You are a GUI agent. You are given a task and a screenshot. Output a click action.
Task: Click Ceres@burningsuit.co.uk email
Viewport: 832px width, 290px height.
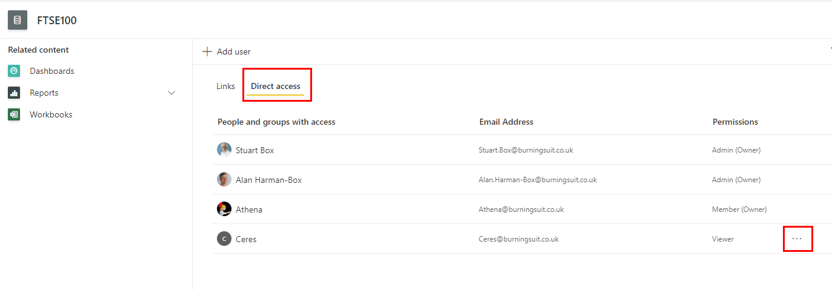(519, 239)
